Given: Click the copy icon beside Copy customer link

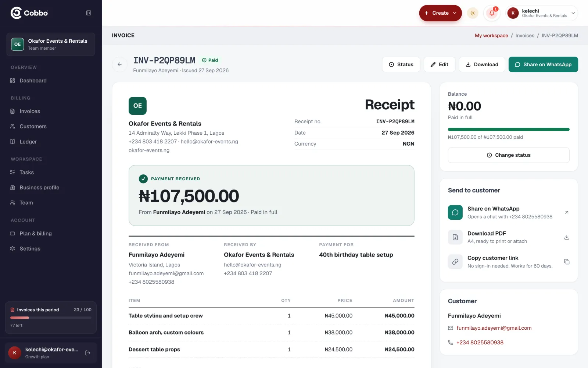Looking at the screenshot, I should (x=567, y=262).
